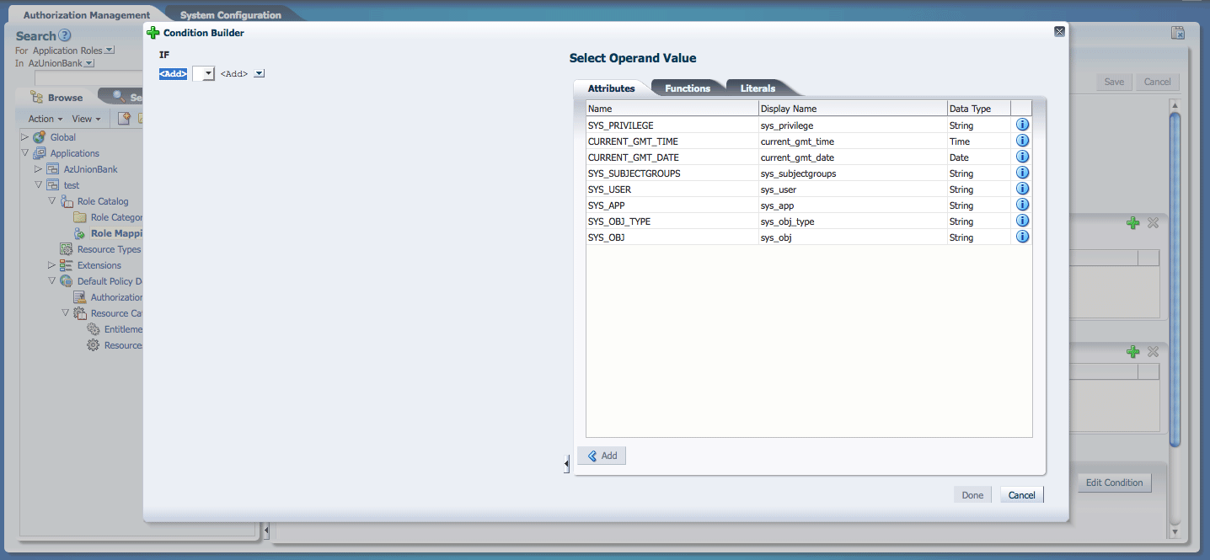Open info for SYS_PRIVILEGE attribute
This screenshot has width=1210, height=560.
click(x=1022, y=125)
